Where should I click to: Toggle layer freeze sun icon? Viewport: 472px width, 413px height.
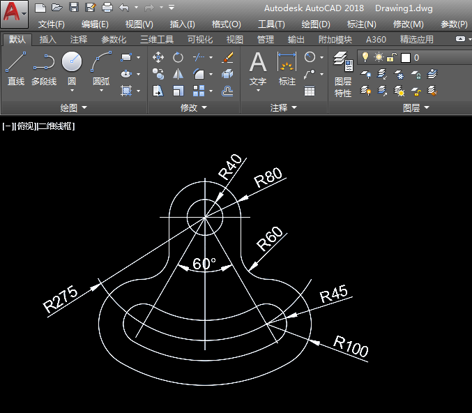(379, 57)
